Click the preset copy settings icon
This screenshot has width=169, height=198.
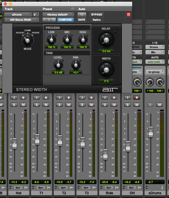(x=54, y=20)
